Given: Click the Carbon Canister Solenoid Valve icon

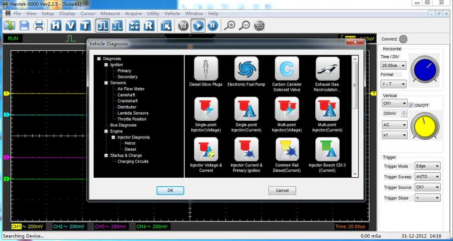Looking at the screenshot, I should (x=287, y=69).
